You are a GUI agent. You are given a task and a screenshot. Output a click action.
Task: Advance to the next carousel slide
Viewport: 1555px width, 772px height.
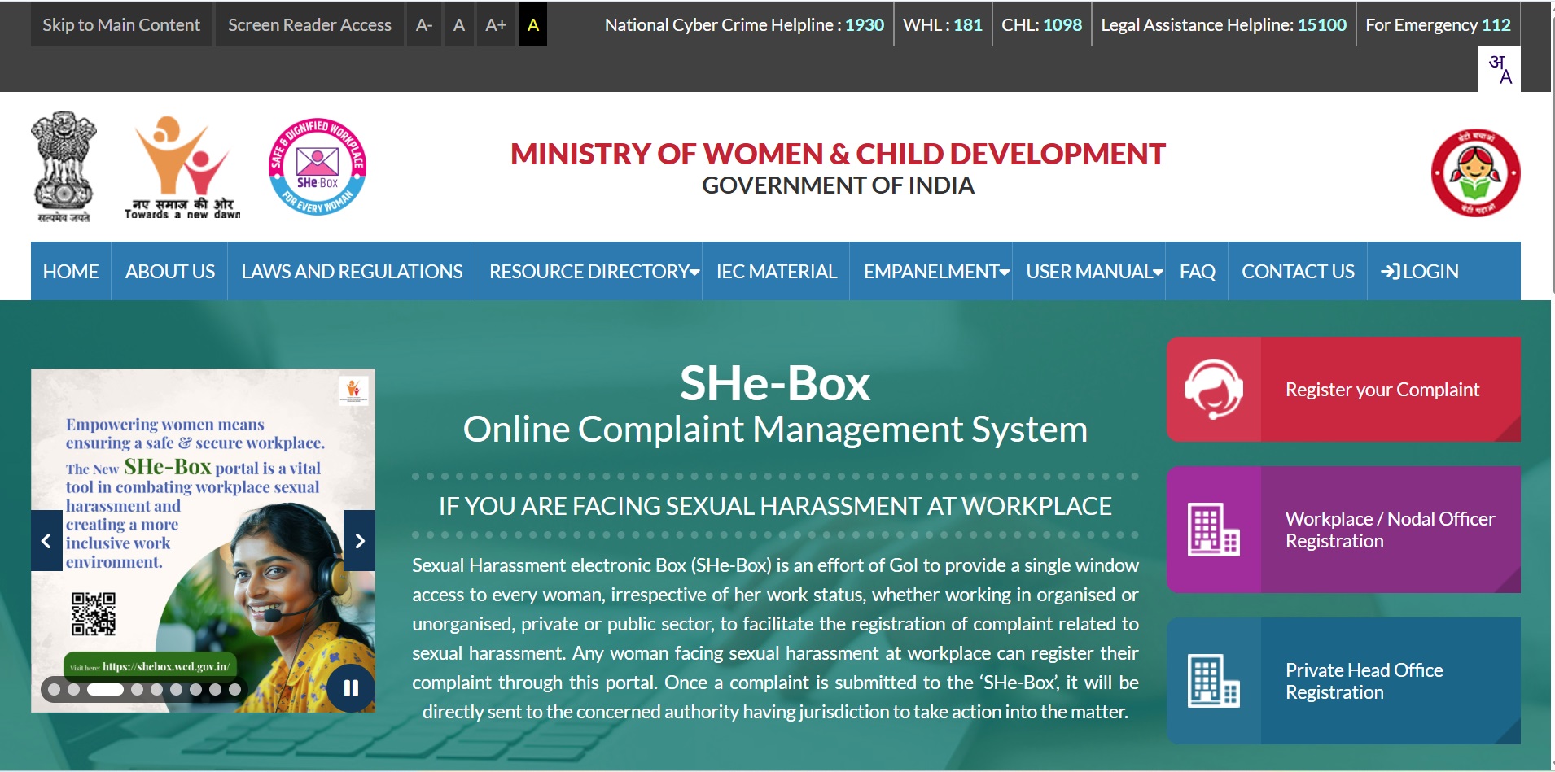360,540
